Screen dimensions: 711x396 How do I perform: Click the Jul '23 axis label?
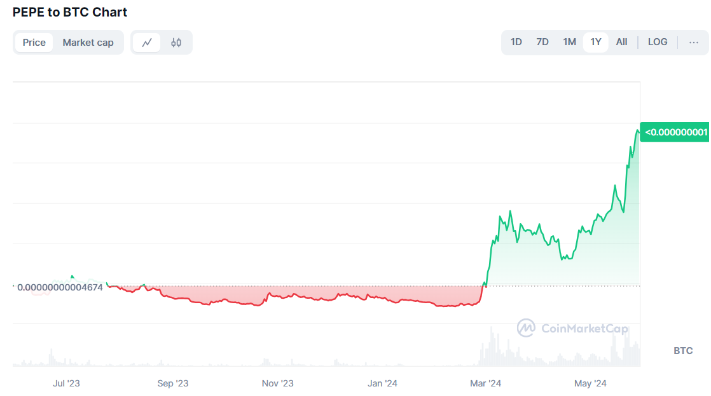(x=67, y=383)
